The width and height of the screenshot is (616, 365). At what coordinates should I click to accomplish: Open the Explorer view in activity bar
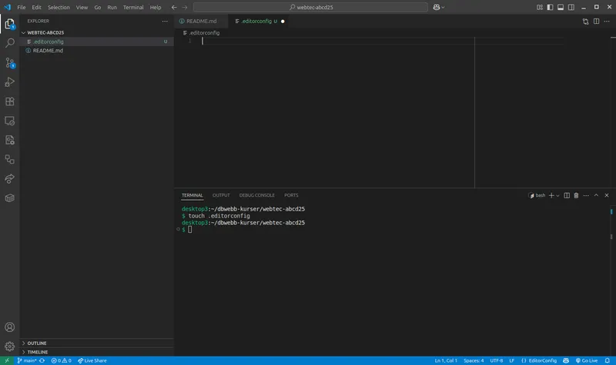tap(9, 25)
